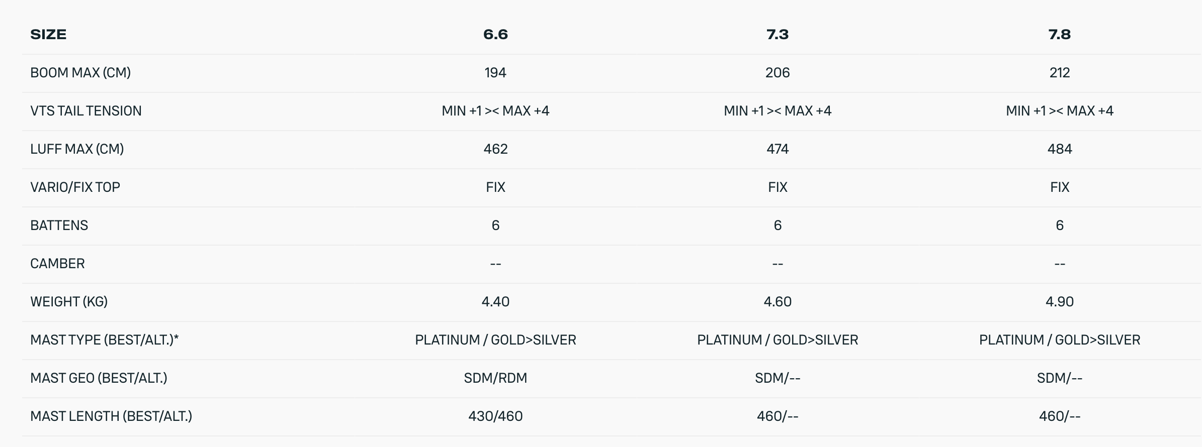This screenshot has width=1202, height=447.
Task: Click the WEIGHT (KG) row label
Action: 69,302
